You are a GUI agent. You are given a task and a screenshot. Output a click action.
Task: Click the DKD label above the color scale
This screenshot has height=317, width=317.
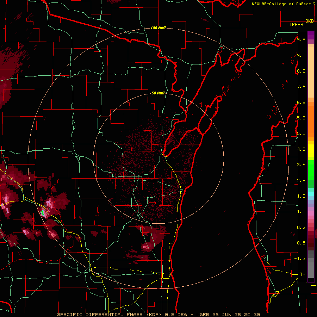tap(310, 21)
